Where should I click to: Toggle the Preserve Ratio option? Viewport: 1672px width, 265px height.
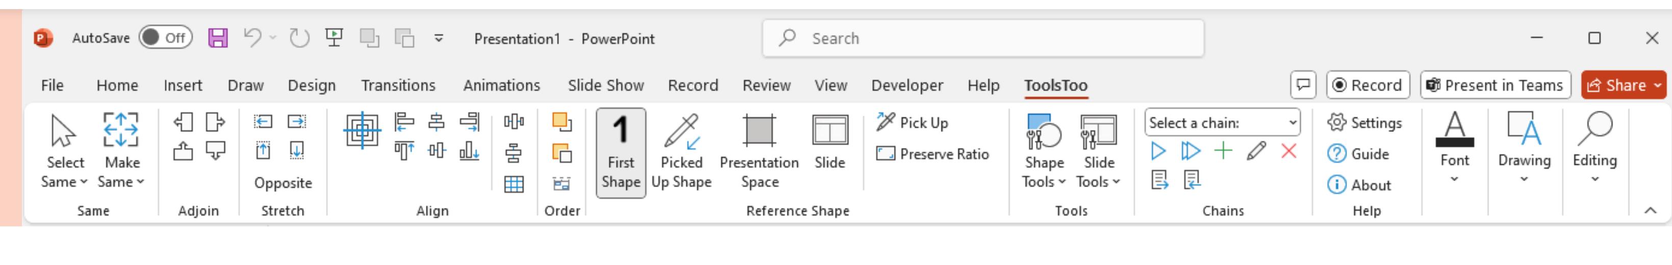coord(932,154)
